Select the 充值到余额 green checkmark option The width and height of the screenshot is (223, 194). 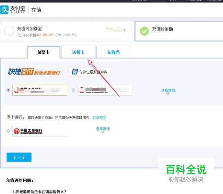[144, 31]
